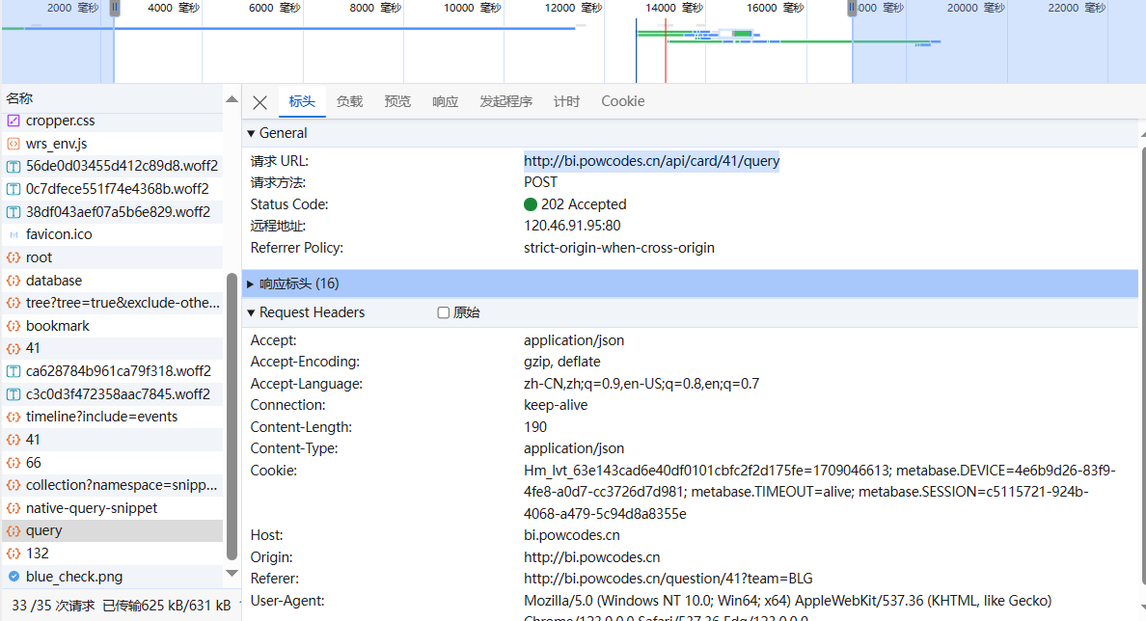This screenshot has height=621, width=1146.
Task: Click the JSON icon beside database
Action: tap(14, 281)
